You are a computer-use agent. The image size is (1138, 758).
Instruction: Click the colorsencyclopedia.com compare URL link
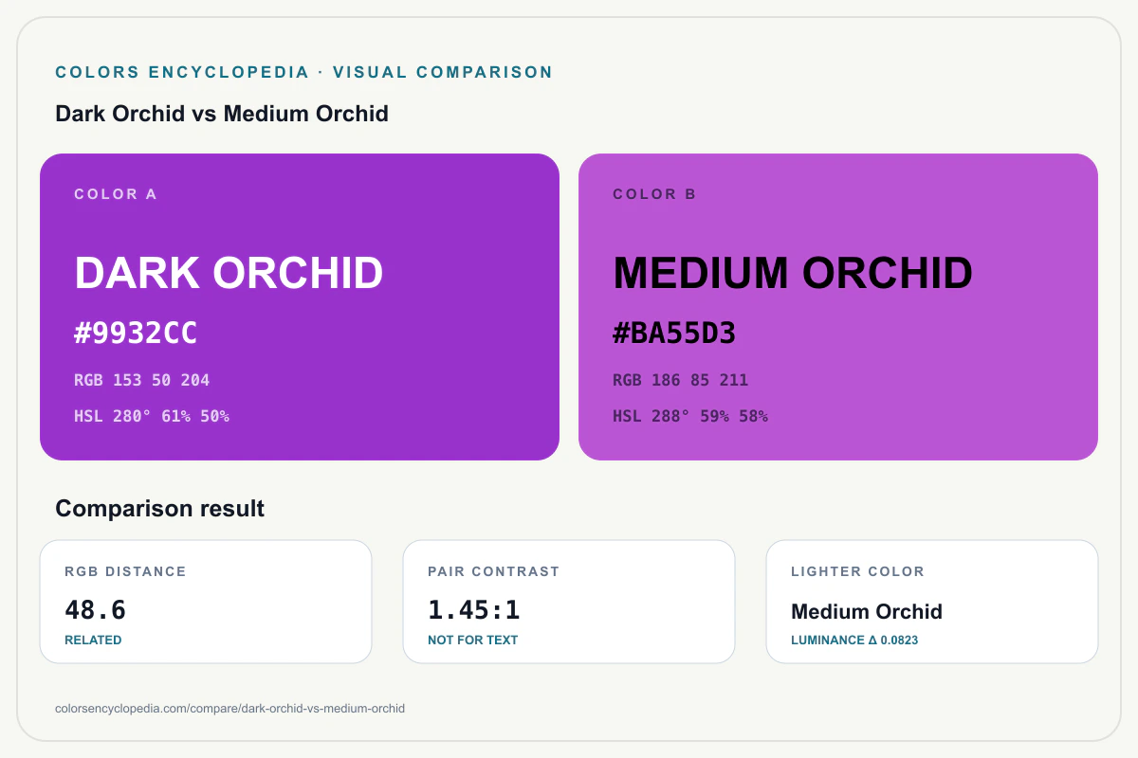[230, 709]
